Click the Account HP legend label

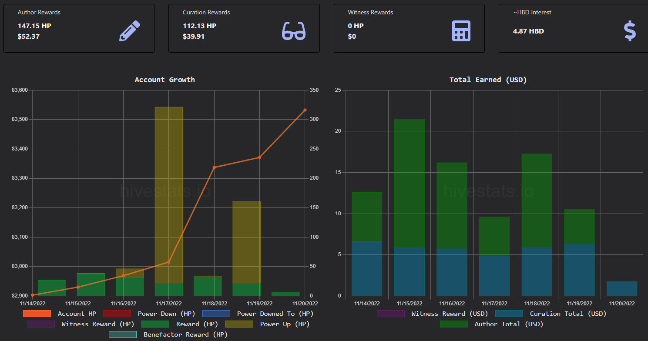coord(77,314)
